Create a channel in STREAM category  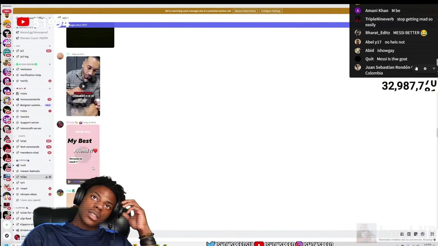[x=50, y=160]
